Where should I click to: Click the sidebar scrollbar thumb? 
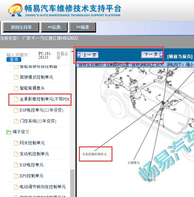click(72, 183)
